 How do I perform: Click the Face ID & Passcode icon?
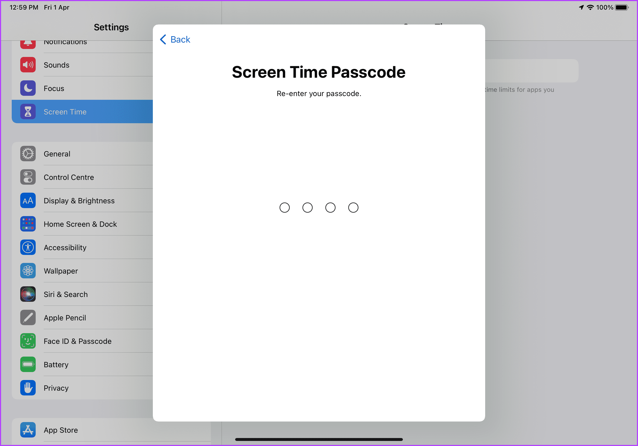pos(28,341)
